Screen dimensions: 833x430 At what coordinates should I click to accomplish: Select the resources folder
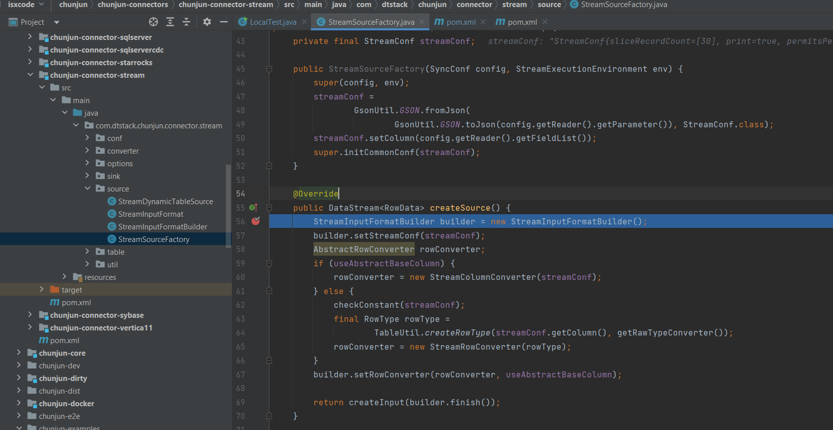coord(100,277)
